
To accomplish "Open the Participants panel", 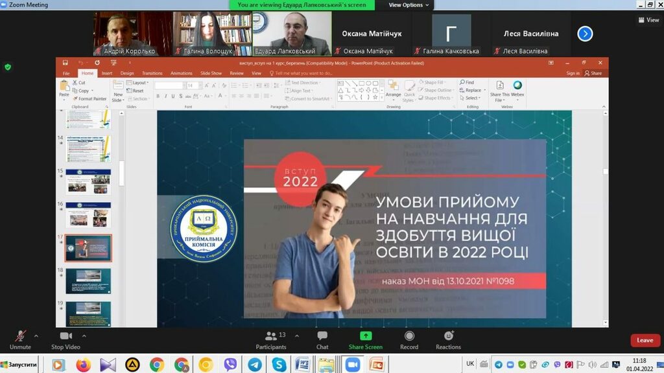I will click(271, 337).
